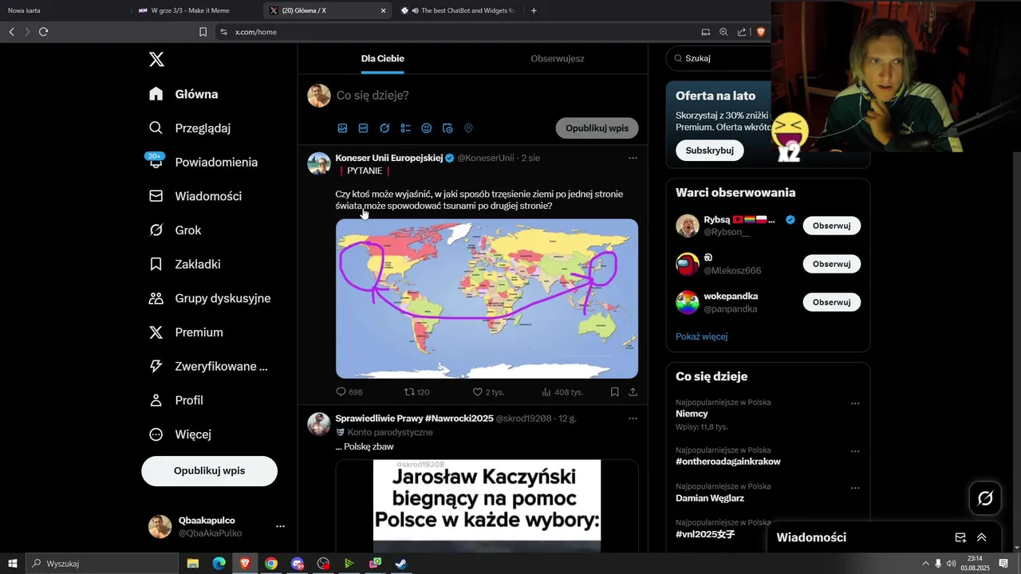The image size is (1021, 574).
Task: Follow Rybsą account with Obserwuj
Action: pyautogui.click(x=831, y=226)
